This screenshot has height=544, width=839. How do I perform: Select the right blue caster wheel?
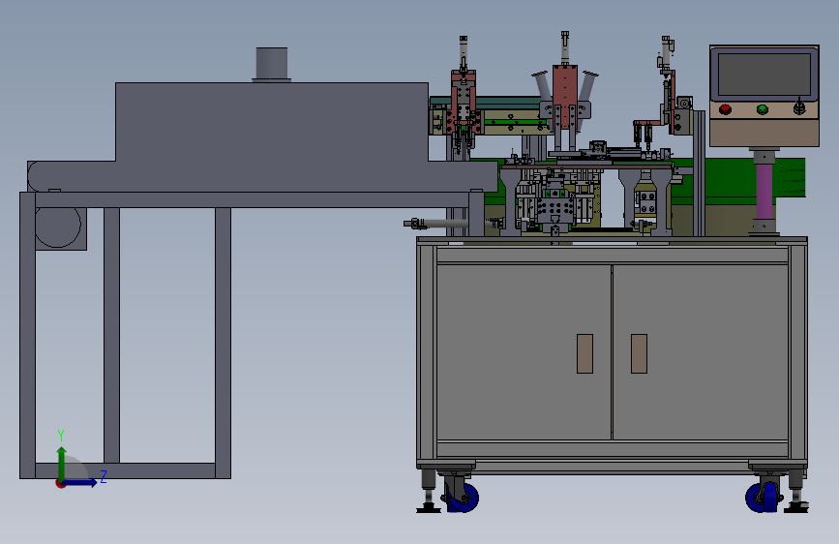762,497
